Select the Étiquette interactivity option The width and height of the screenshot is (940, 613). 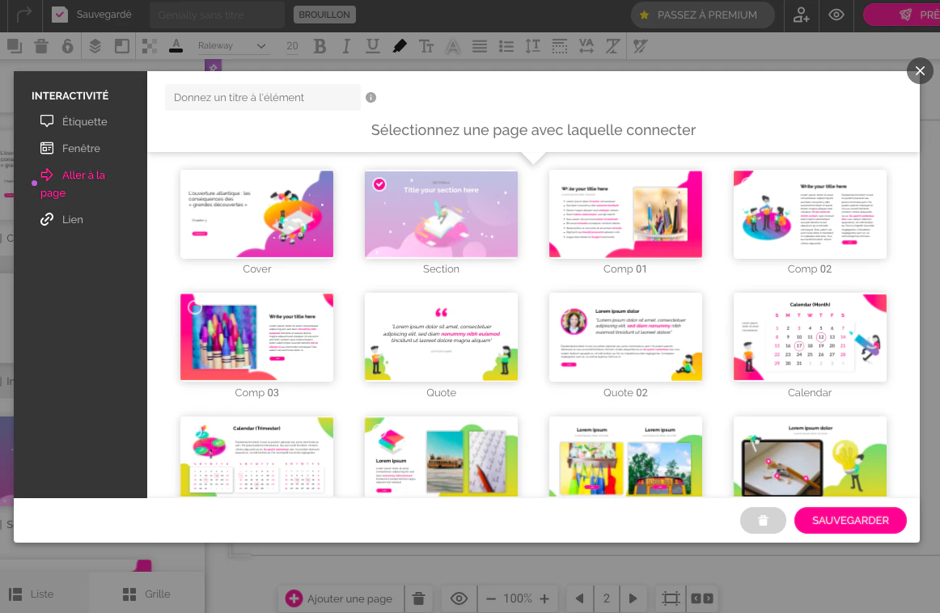[x=74, y=121]
